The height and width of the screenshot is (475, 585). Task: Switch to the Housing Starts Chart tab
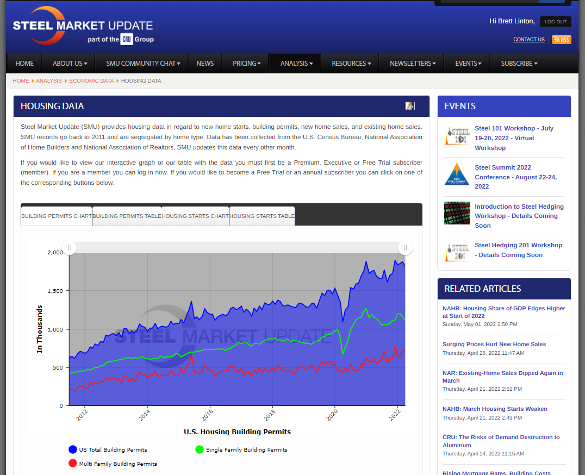coord(195,216)
